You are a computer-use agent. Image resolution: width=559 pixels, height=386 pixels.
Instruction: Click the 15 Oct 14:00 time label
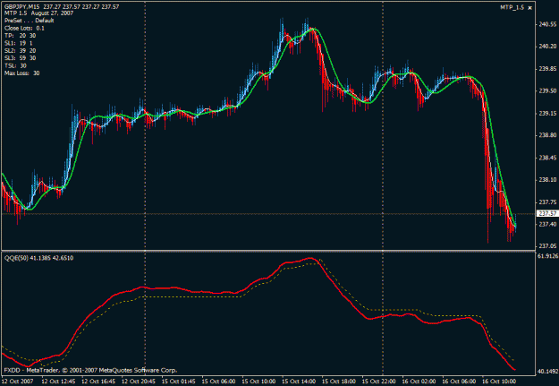click(x=299, y=382)
